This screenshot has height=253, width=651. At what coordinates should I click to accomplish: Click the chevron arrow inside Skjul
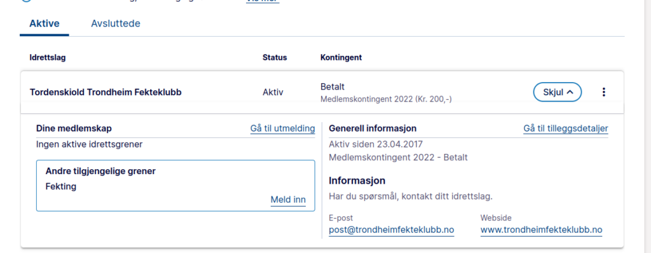click(x=570, y=92)
